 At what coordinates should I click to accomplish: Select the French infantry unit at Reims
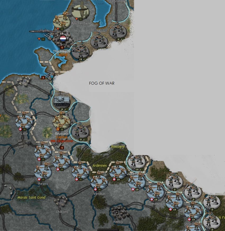tap(43, 171)
